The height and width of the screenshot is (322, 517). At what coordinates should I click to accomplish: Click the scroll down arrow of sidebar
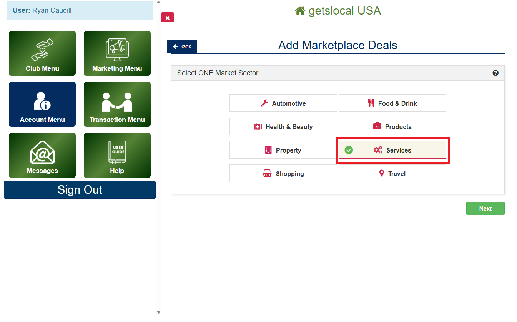click(x=158, y=312)
